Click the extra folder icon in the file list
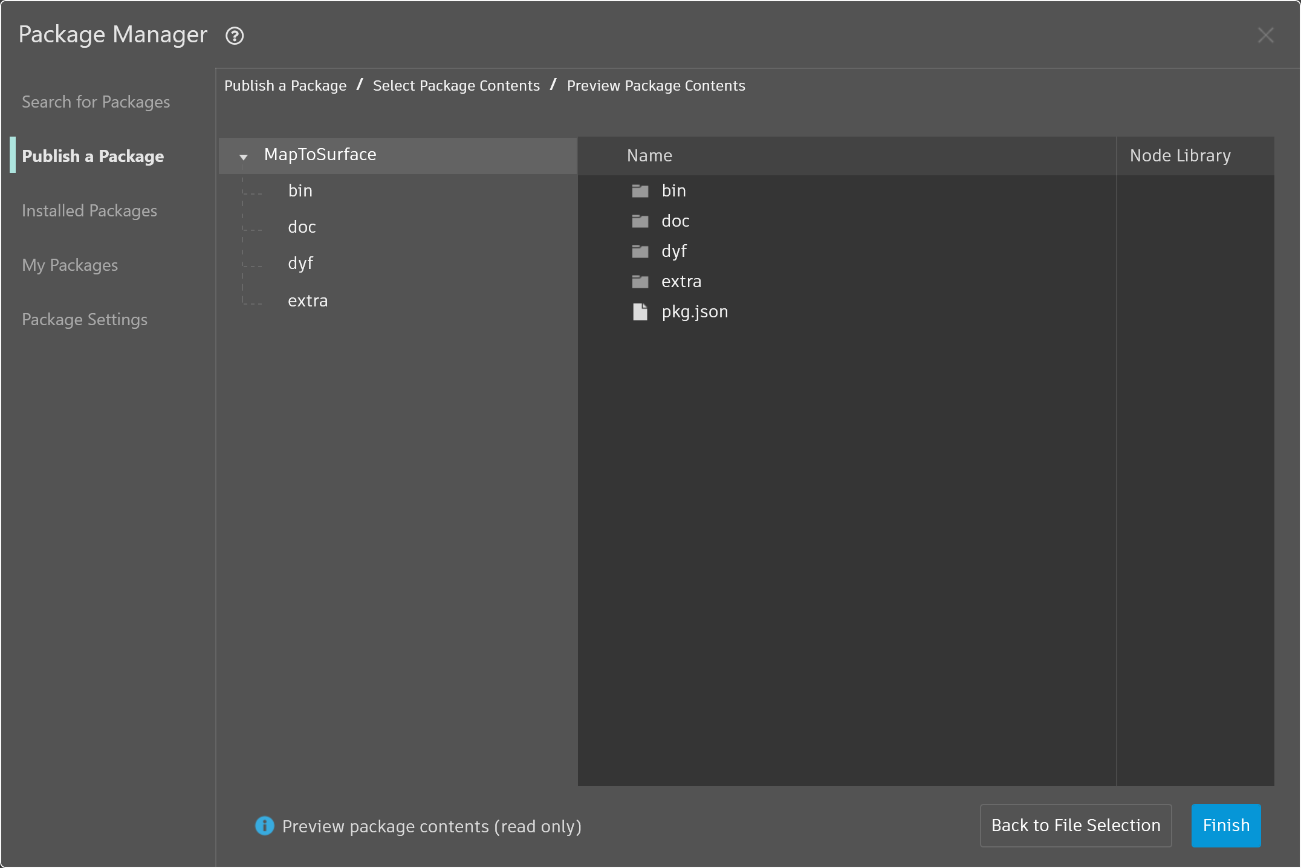This screenshot has width=1301, height=868. (x=640, y=282)
